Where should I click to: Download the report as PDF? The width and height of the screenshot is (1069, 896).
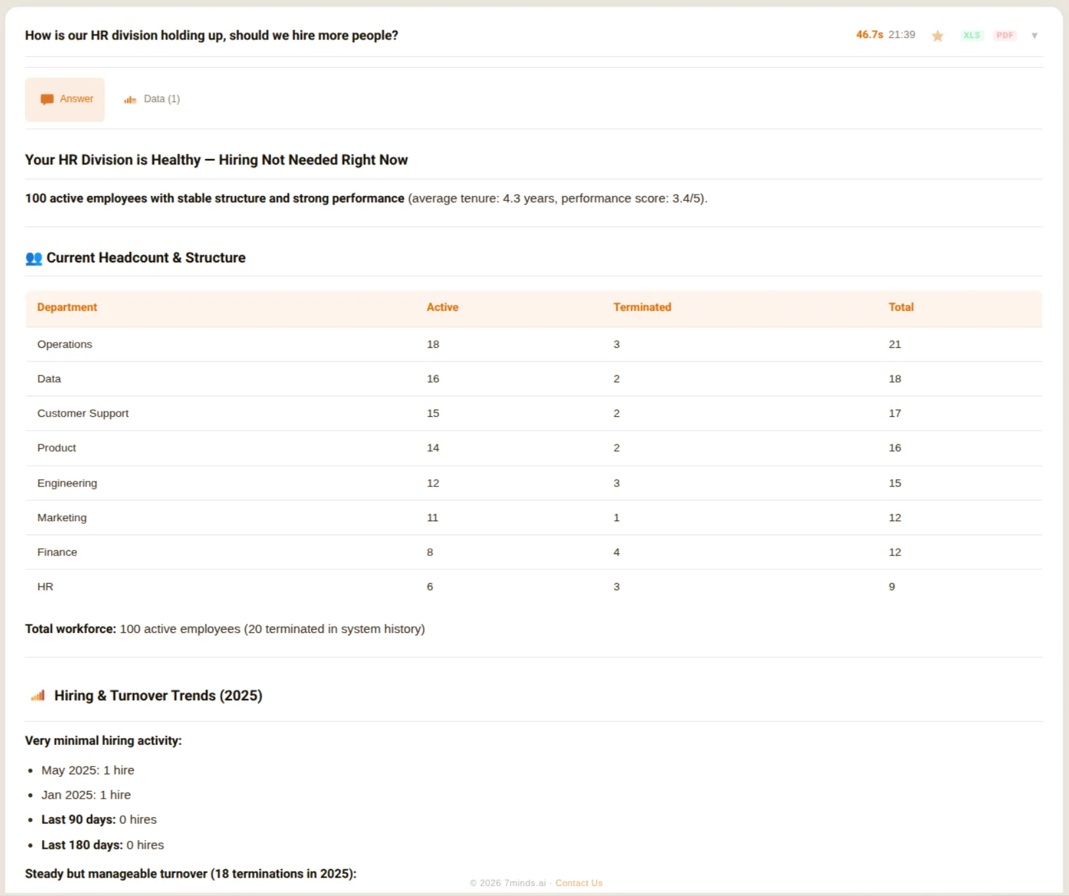click(x=1005, y=35)
